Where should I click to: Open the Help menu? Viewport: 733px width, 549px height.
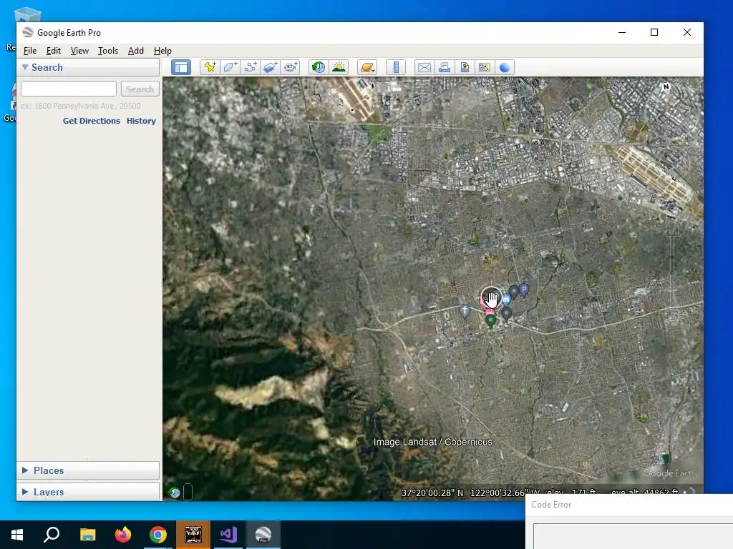162,51
